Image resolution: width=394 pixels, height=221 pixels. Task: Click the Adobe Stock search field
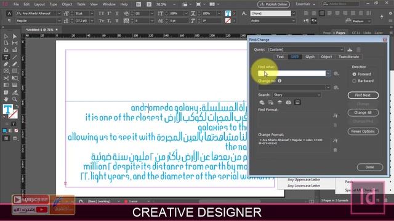point(340,4)
